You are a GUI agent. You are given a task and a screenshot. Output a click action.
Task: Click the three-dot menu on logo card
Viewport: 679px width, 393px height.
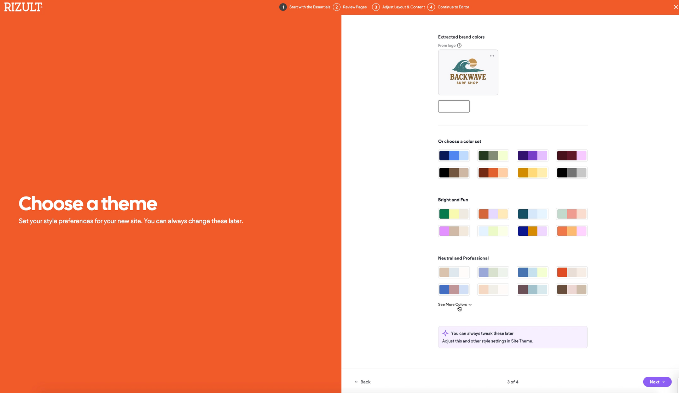click(x=492, y=56)
